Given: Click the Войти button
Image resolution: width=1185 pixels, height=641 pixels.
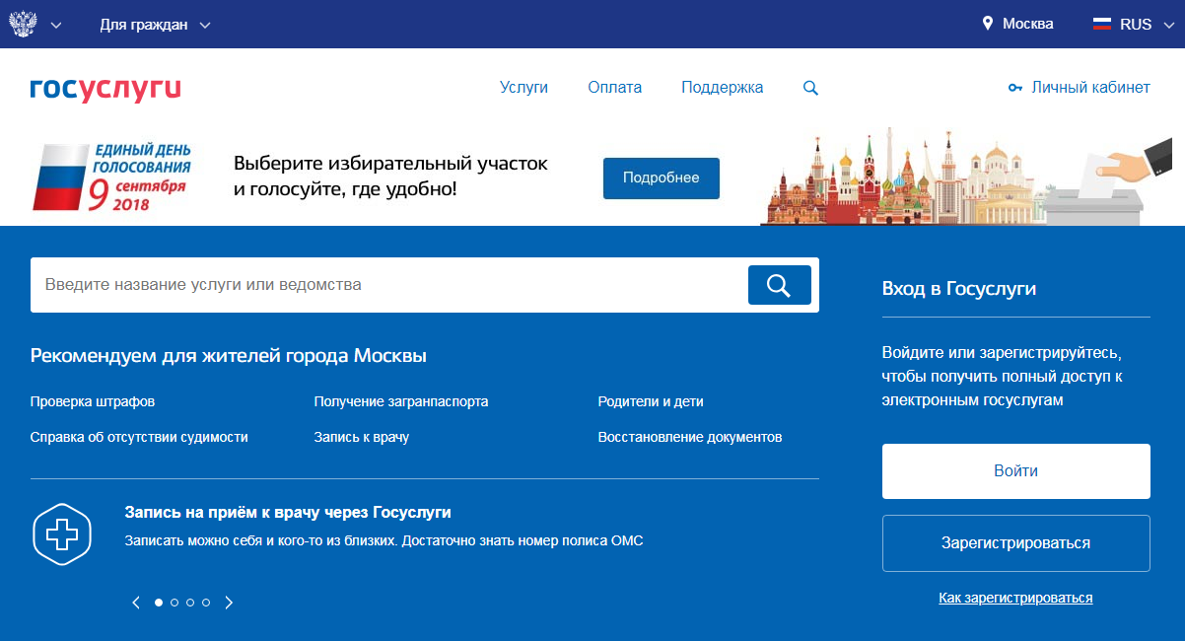Looking at the screenshot, I should [x=1015, y=471].
